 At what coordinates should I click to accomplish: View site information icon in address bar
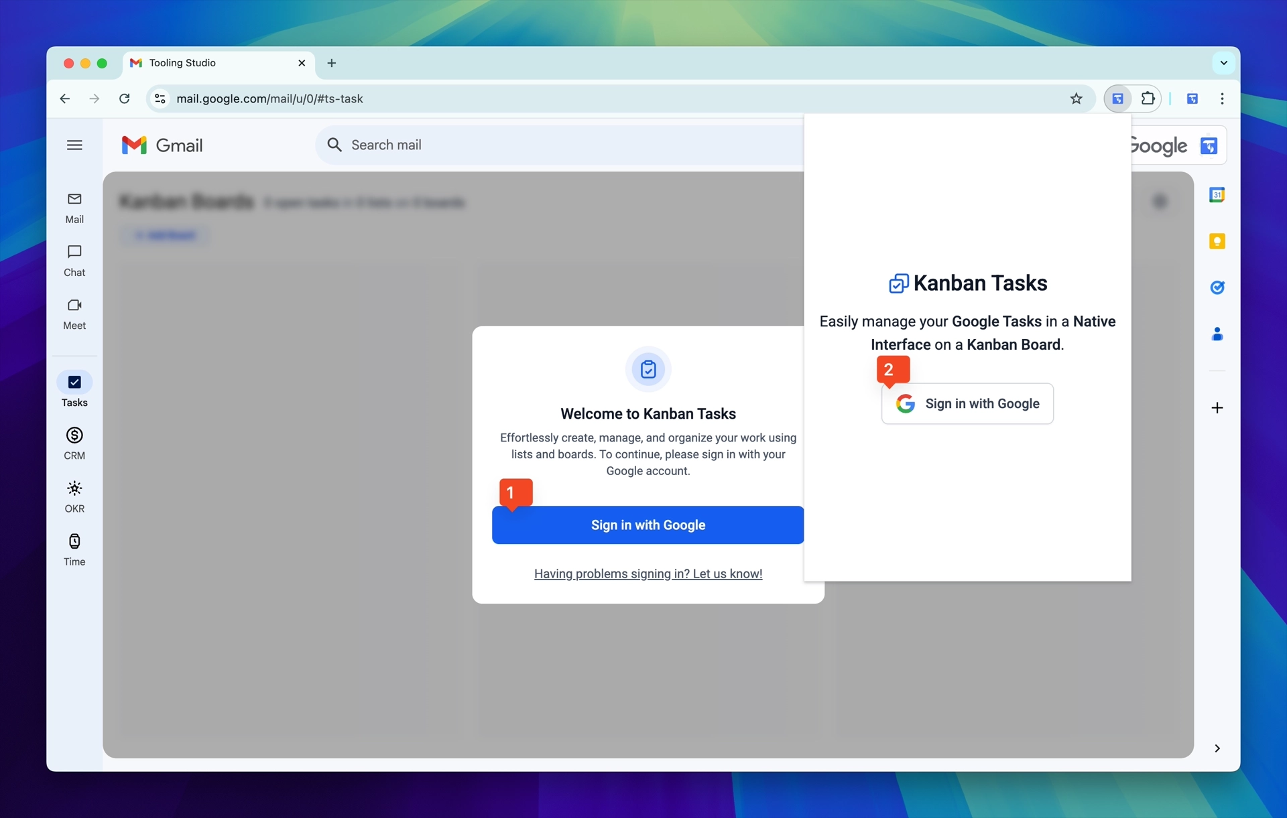(160, 98)
